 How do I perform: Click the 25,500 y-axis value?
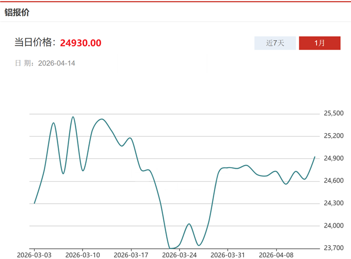333,114
